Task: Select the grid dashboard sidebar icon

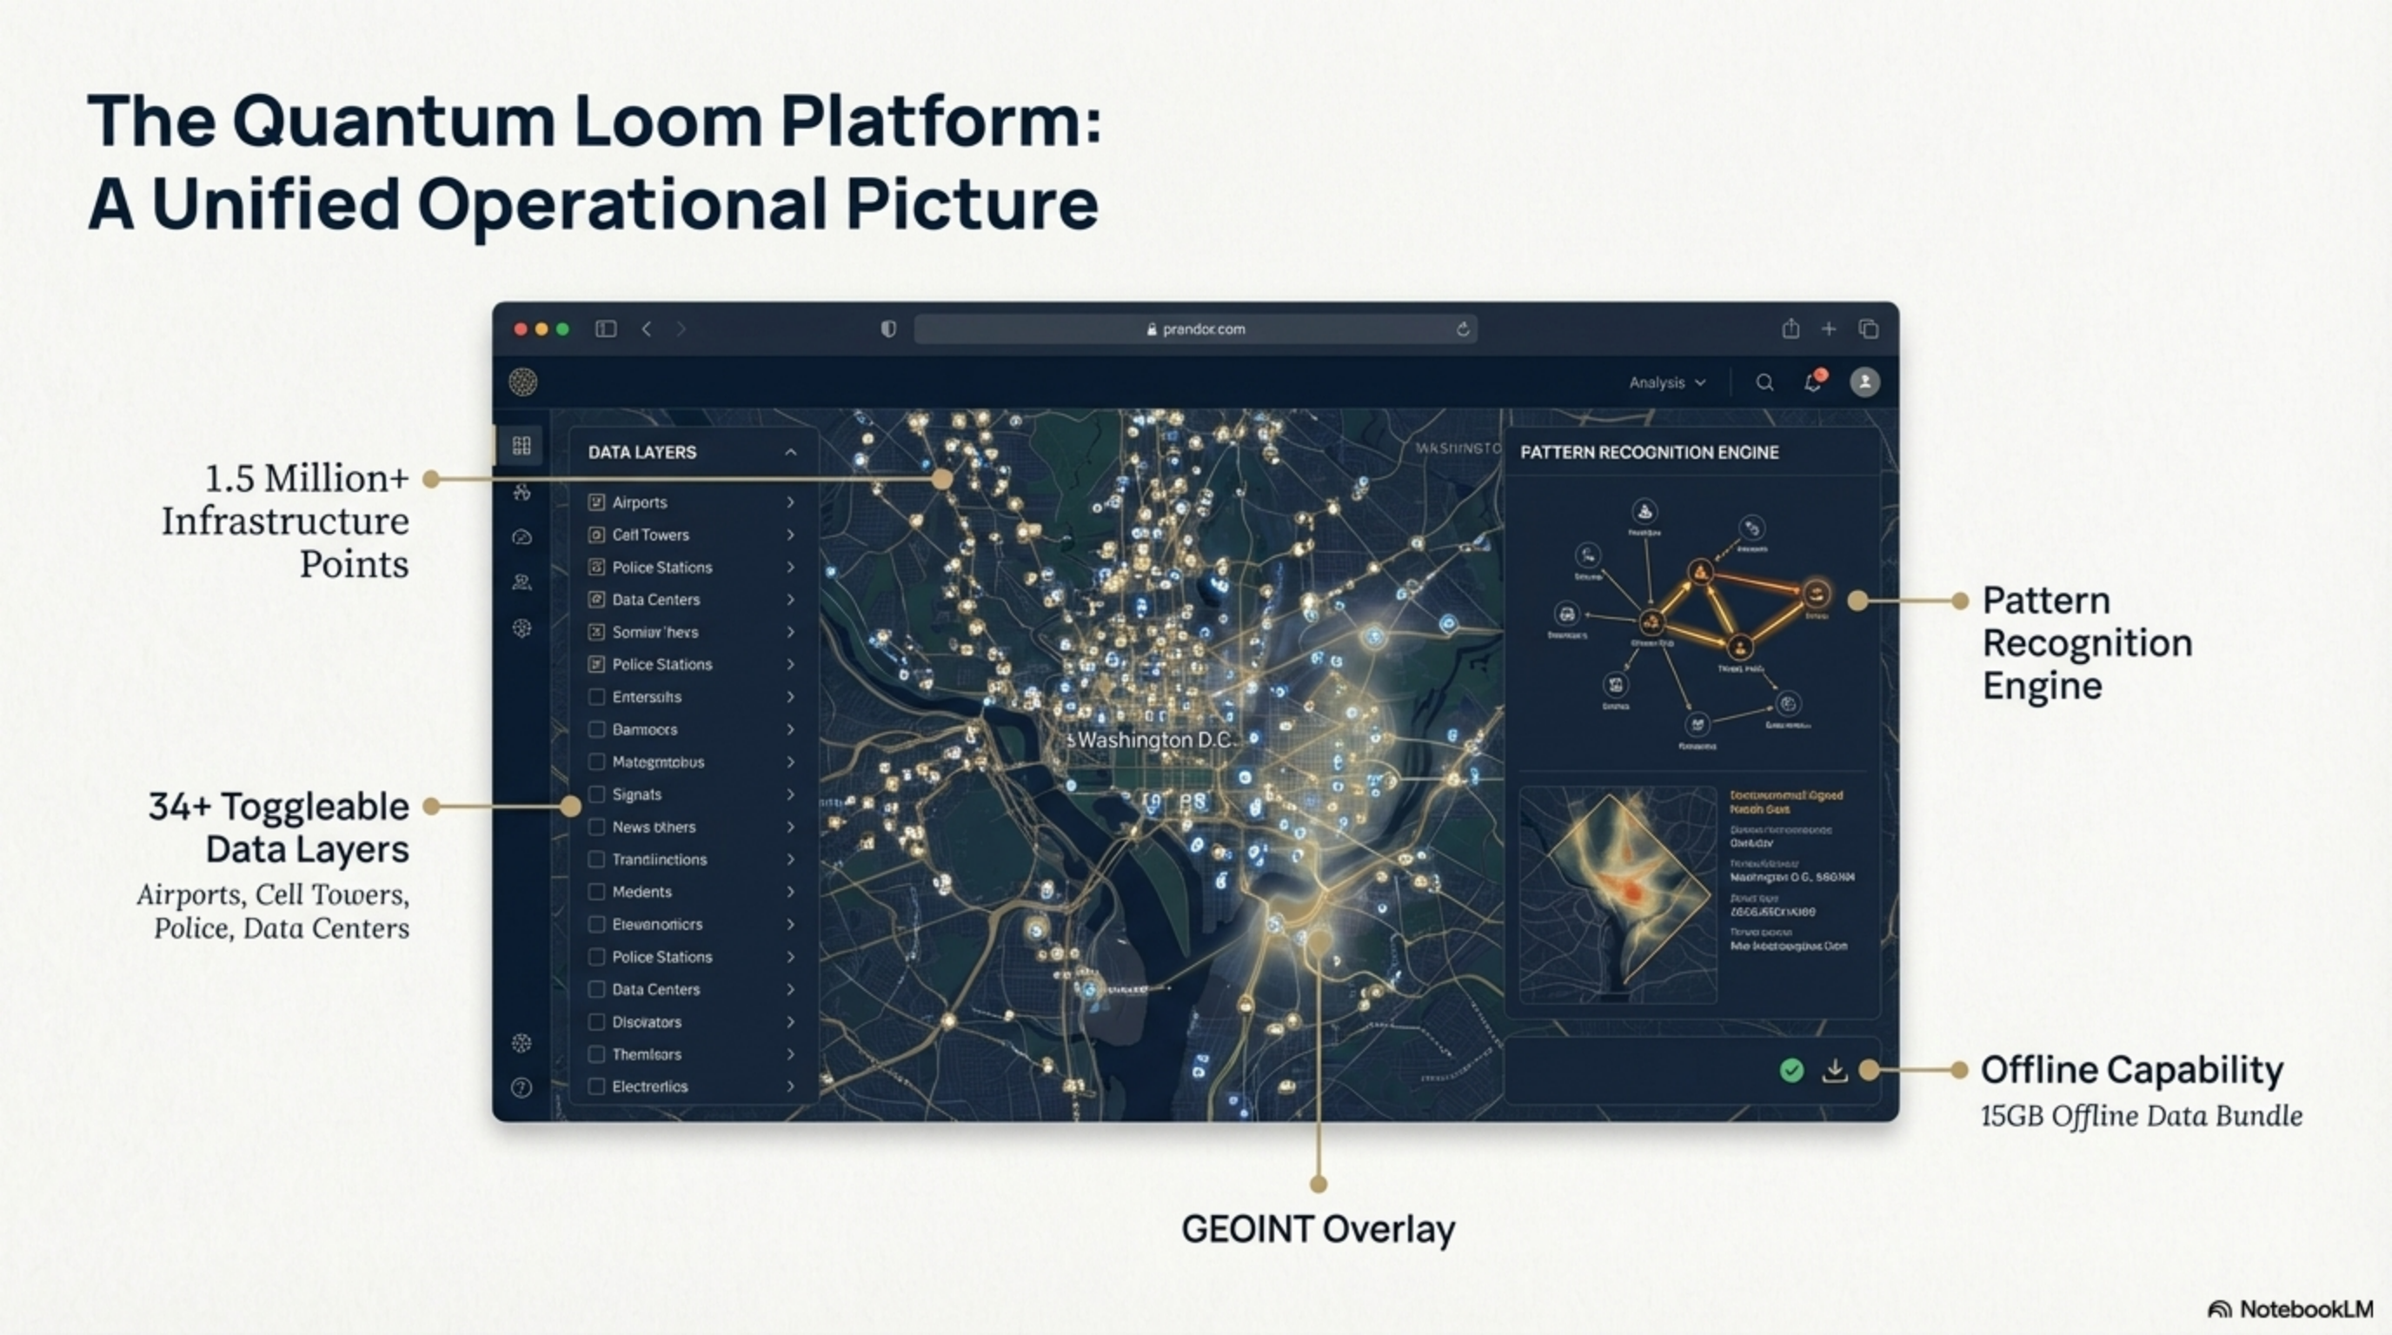Action: 522,446
